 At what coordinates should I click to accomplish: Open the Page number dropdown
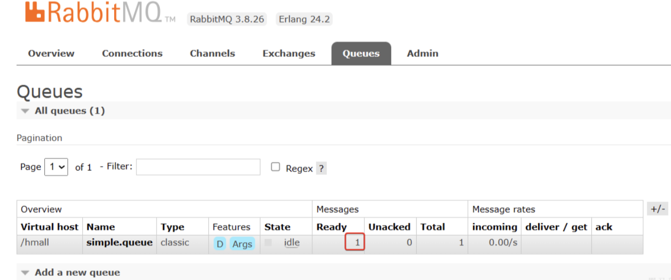coord(56,167)
